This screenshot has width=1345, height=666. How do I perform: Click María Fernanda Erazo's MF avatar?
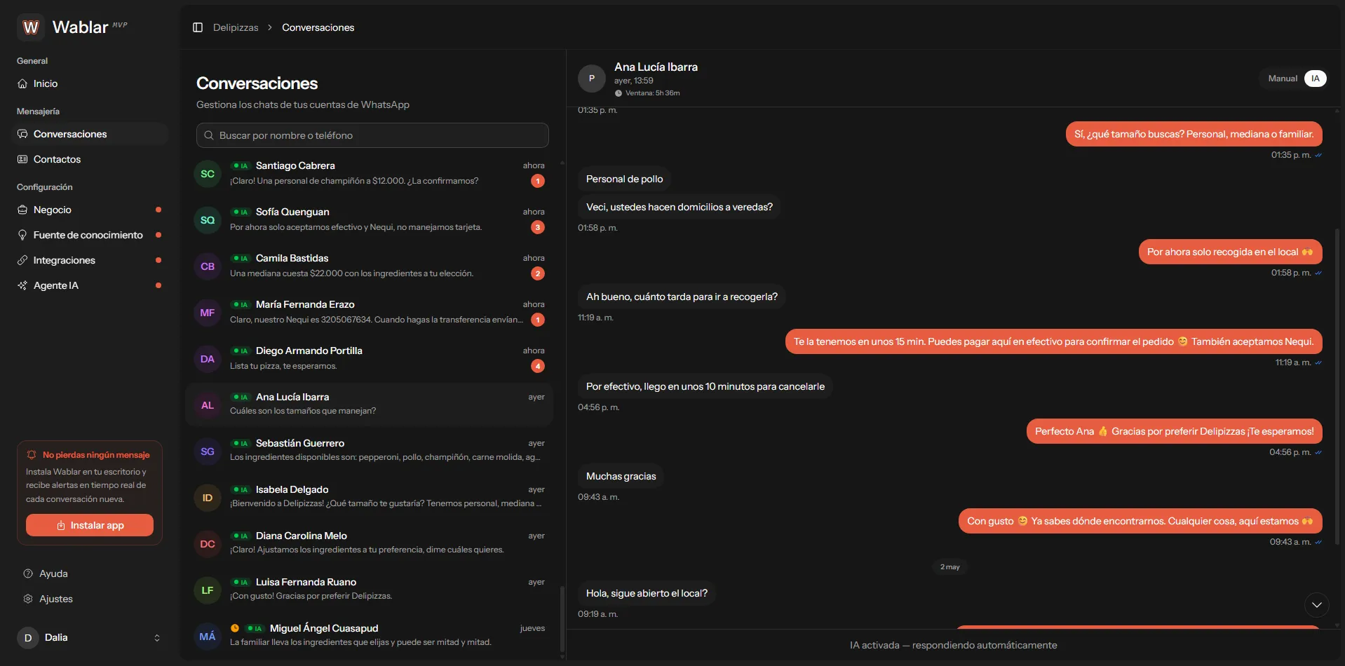208,313
